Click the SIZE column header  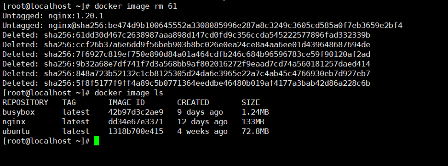[x=251, y=103]
